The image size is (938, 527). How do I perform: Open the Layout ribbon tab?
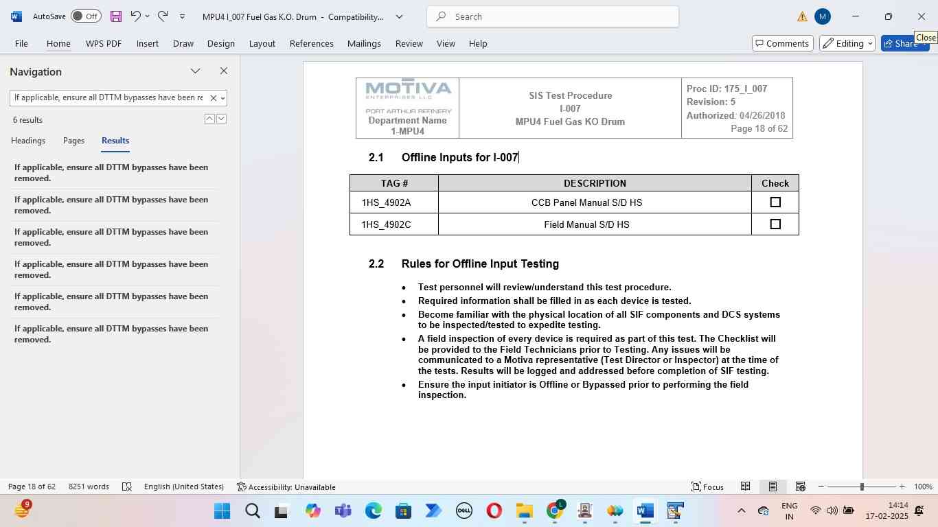tap(262, 43)
